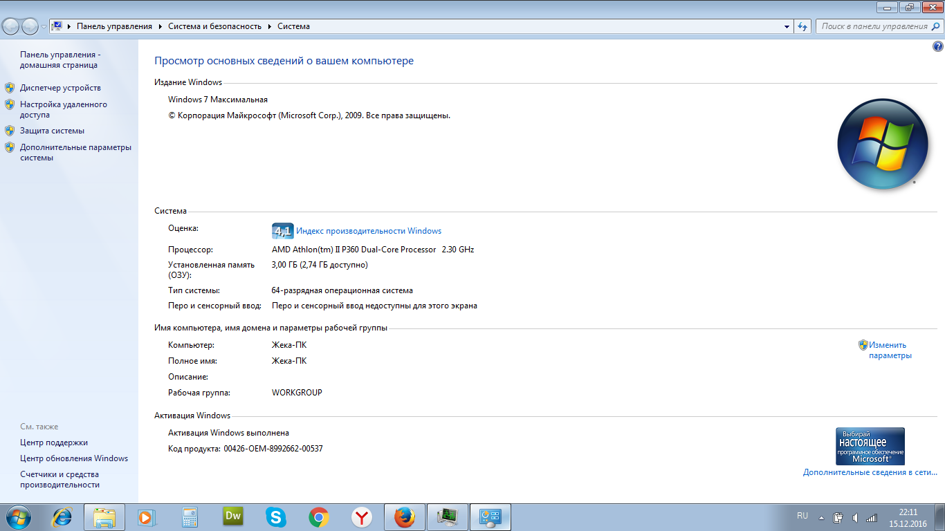Click 'Индекс производительности Windows' link
This screenshot has width=945, height=531.
point(369,231)
